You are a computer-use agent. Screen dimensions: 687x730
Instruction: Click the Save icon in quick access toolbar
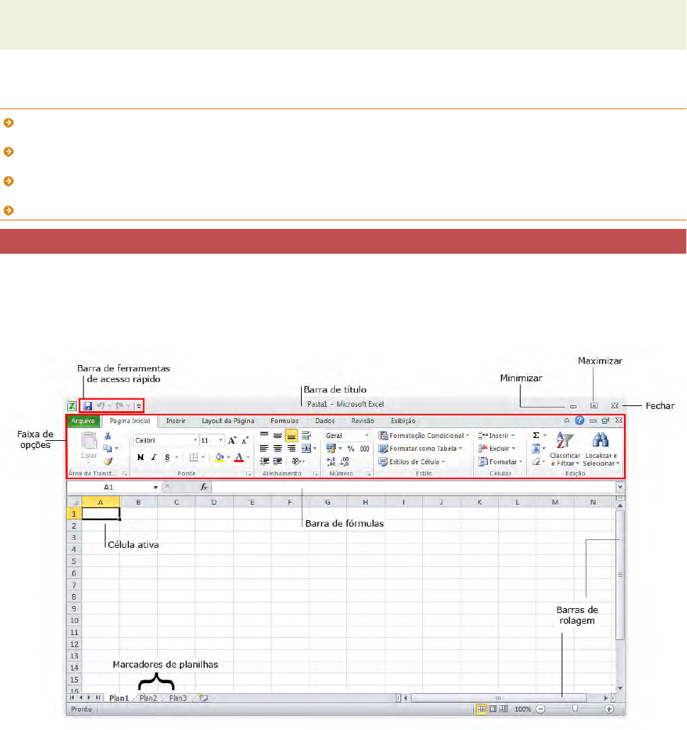[89, 406]
